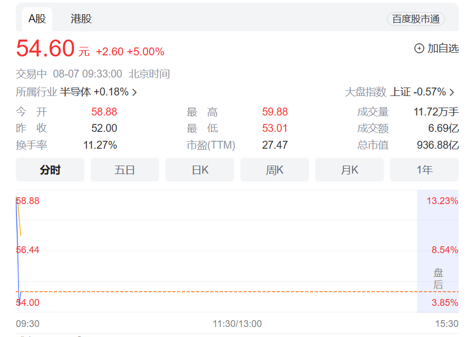Click the 15:30 time axis marker
The width and height of the screenshot is (476, 337).
[x=446, y=324]
